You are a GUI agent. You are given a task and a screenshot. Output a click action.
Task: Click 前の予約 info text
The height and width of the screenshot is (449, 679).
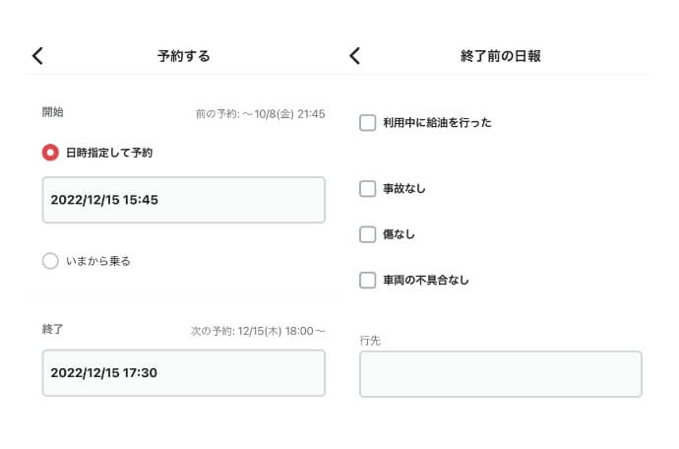point(260,114)
